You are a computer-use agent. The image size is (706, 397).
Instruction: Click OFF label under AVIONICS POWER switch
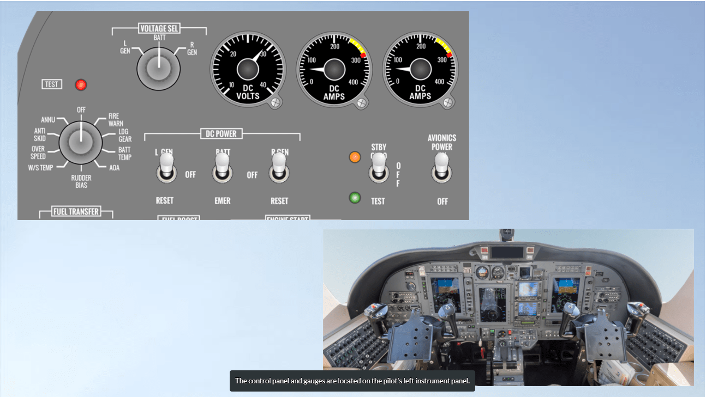(442, 201)
